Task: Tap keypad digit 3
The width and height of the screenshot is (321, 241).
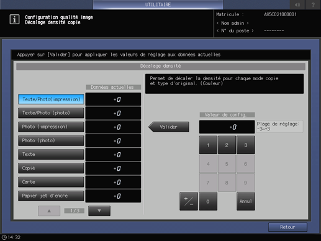Action: [x=246, y=145]
